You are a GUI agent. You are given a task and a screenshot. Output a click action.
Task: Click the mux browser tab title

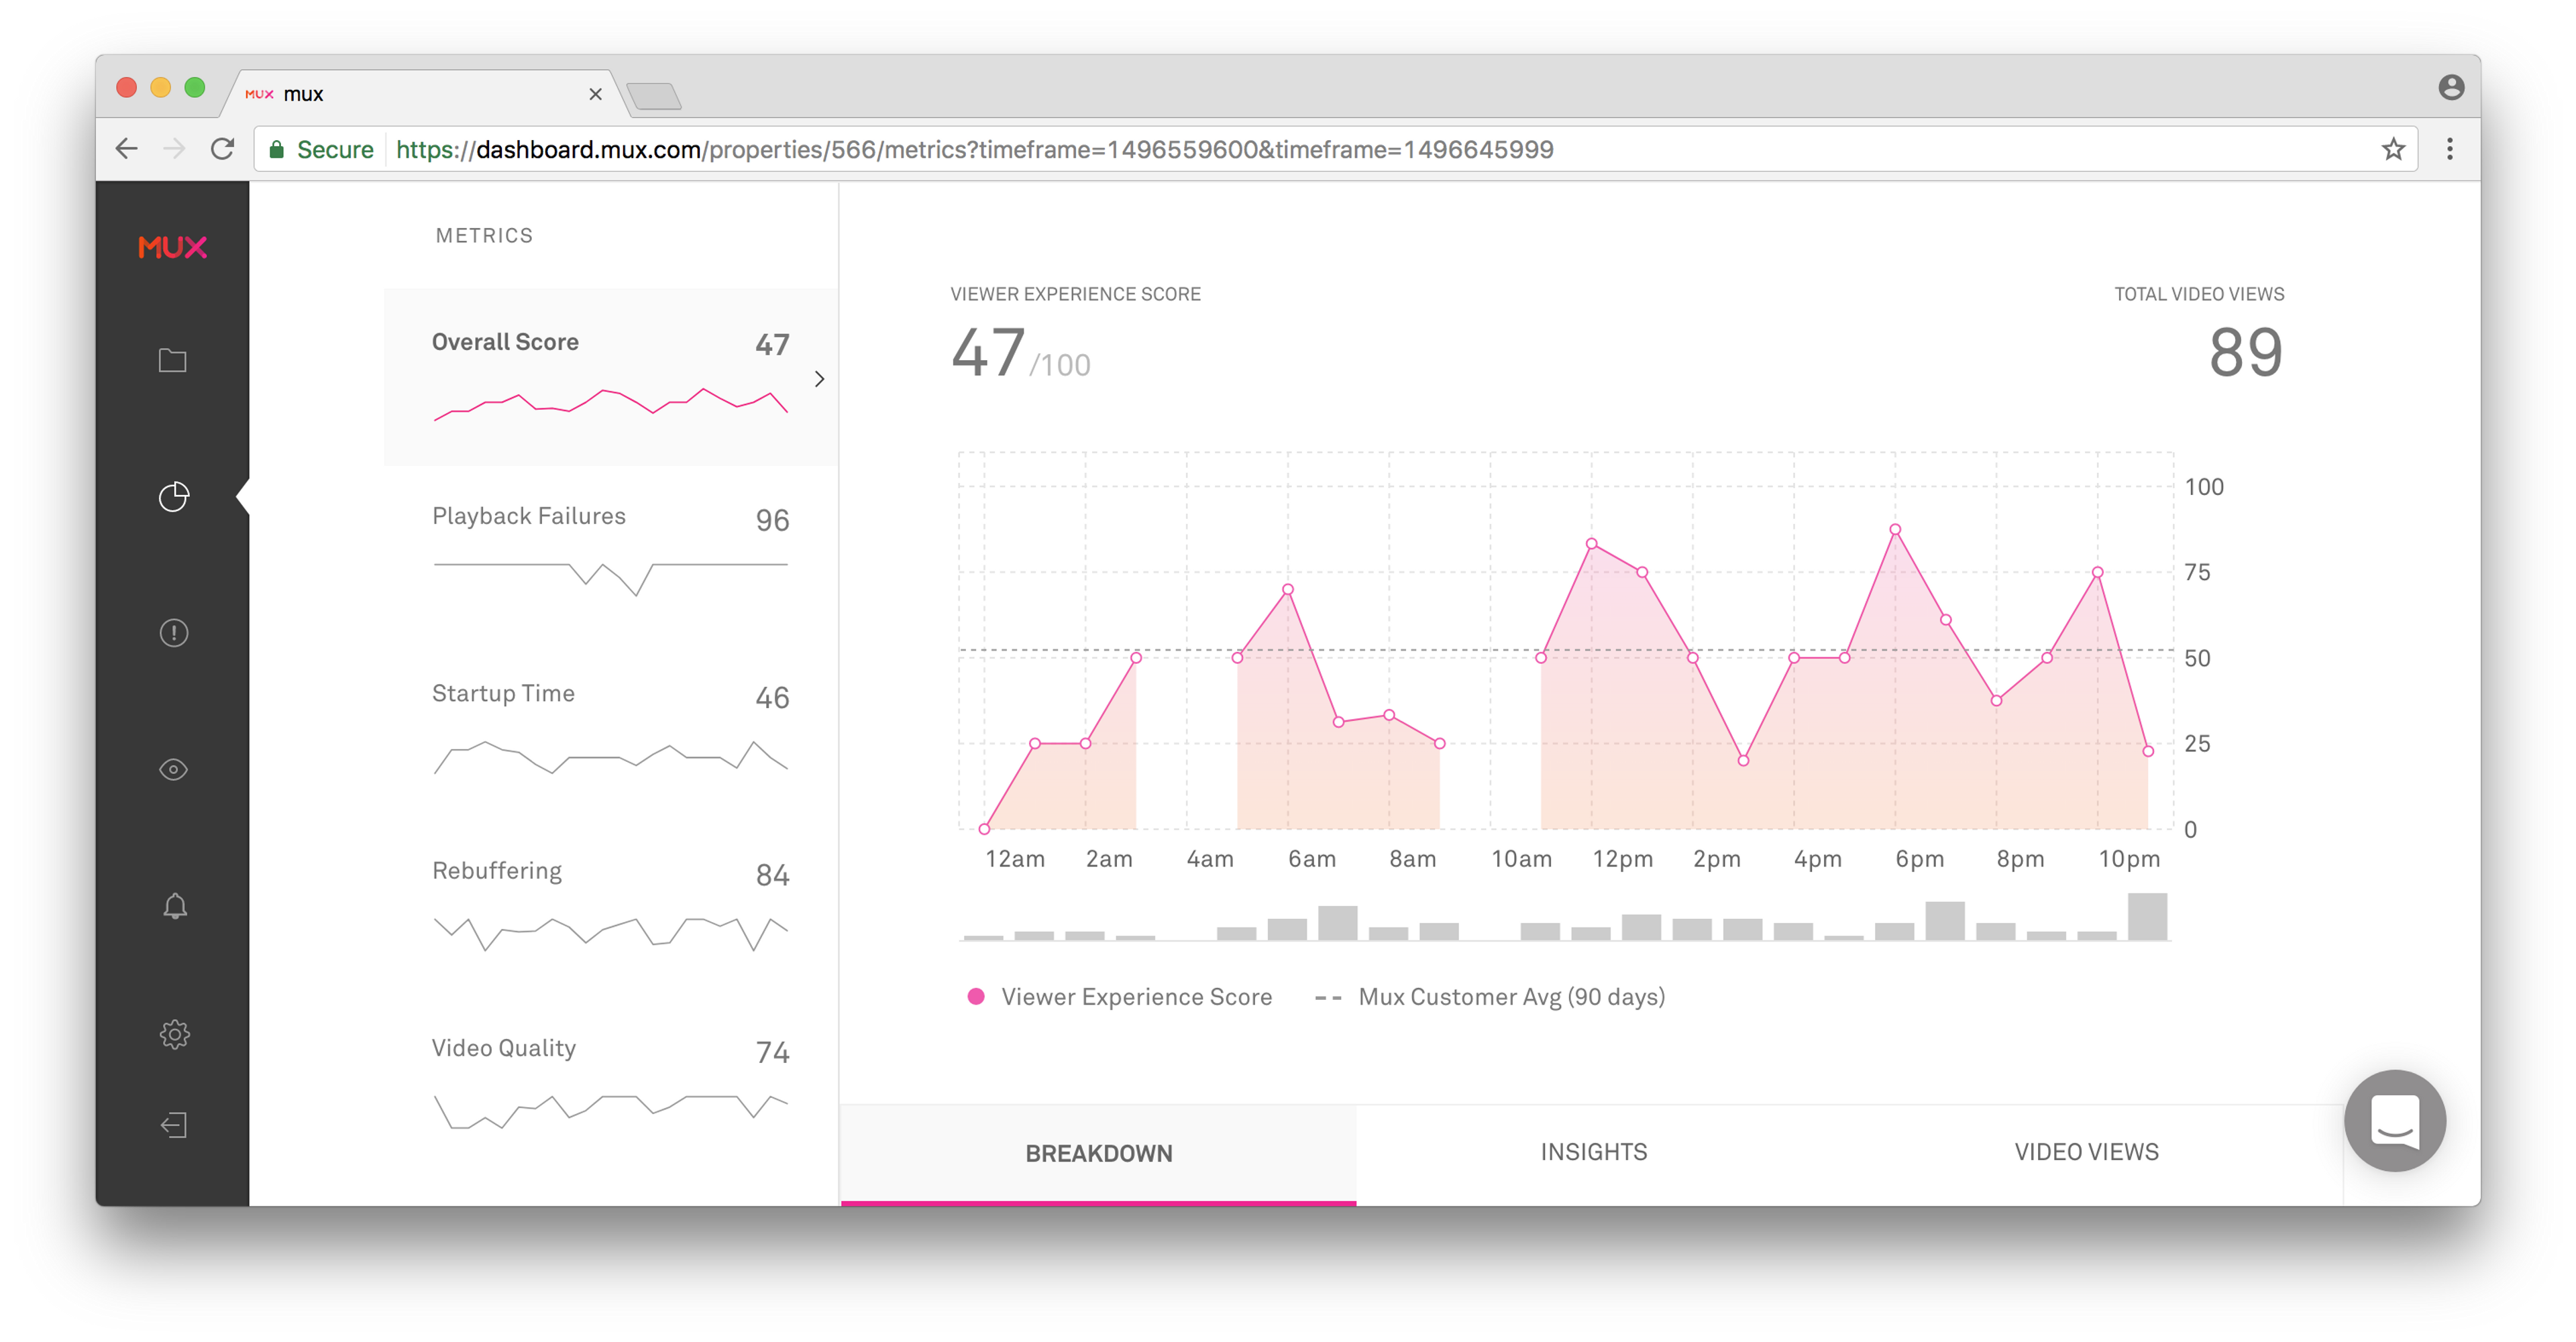pyautogui.click(x=303, y=94)
